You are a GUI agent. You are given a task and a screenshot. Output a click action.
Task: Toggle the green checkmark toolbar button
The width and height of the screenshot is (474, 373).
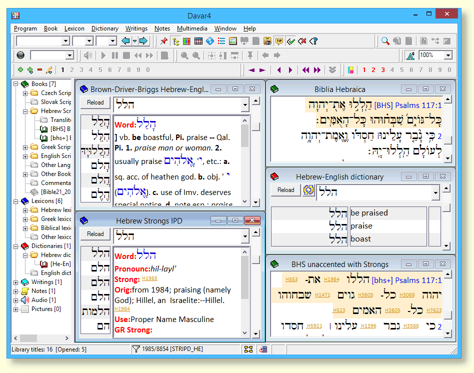coord(290,41)
